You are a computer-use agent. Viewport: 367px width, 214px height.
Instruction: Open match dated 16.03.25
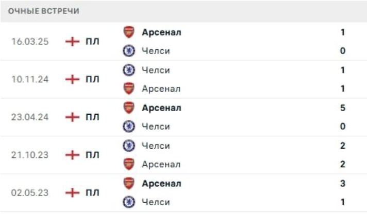30,42
